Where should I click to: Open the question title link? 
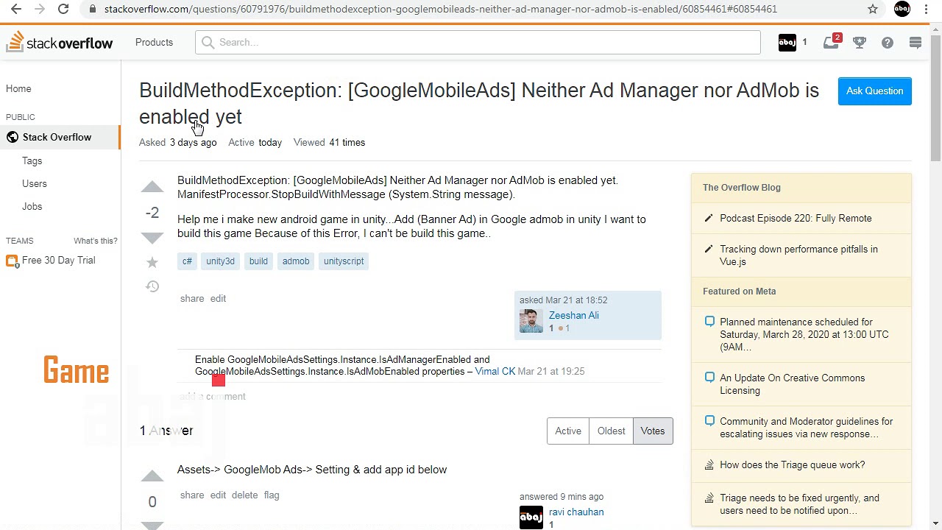[x=479, y=103]
